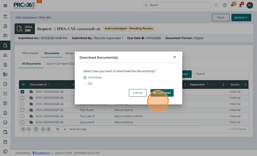Open the notifications bell with 10 badge
The width and height of the screenshot is (257, 156).
pyautogui.click(x=233, y=5)
